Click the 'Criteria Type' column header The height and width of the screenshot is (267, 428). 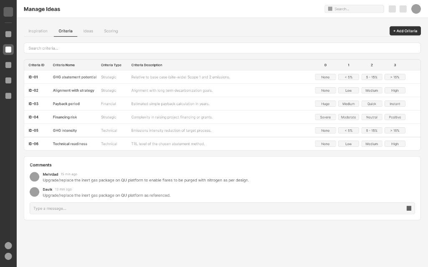point(111,65)
